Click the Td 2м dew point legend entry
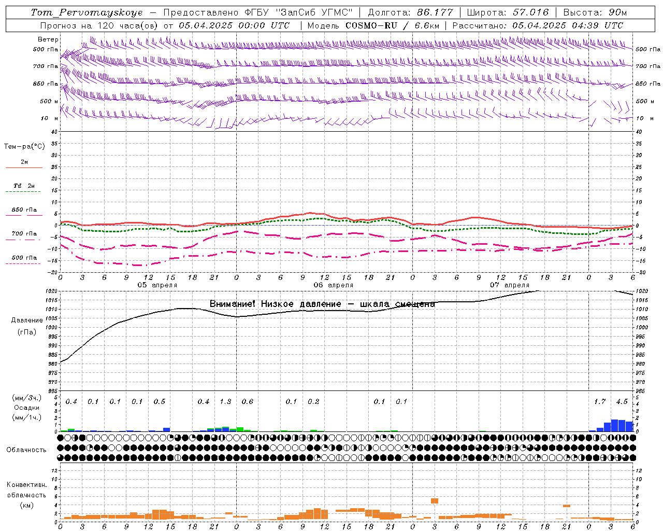The height and width of the screenshot is (531, 663). click(x=24, y=186)
